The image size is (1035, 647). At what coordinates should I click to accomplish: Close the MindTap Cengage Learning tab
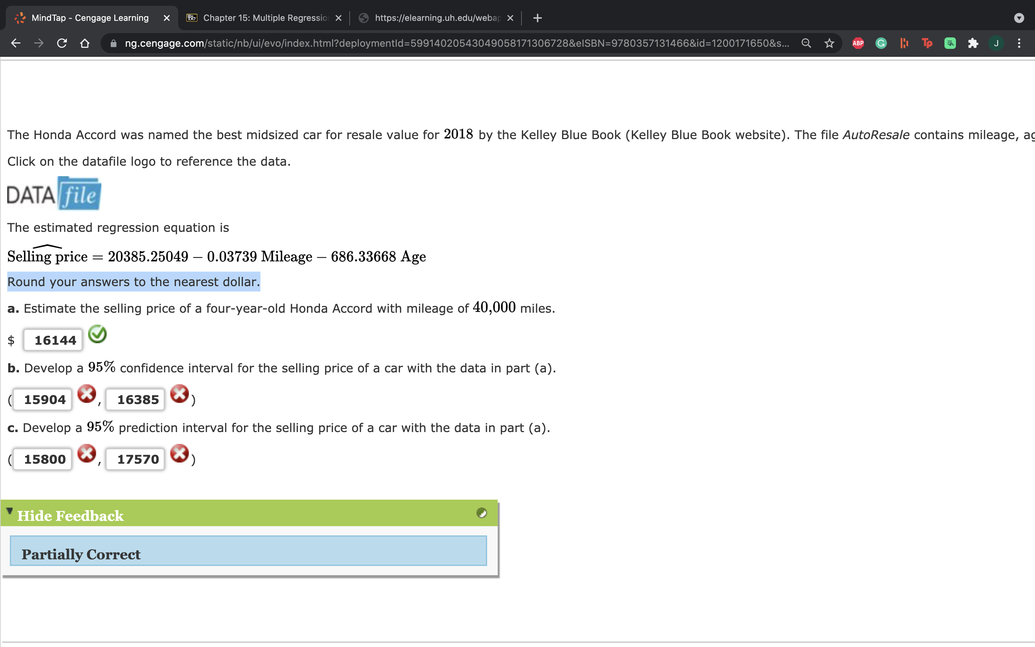(166, 18)
